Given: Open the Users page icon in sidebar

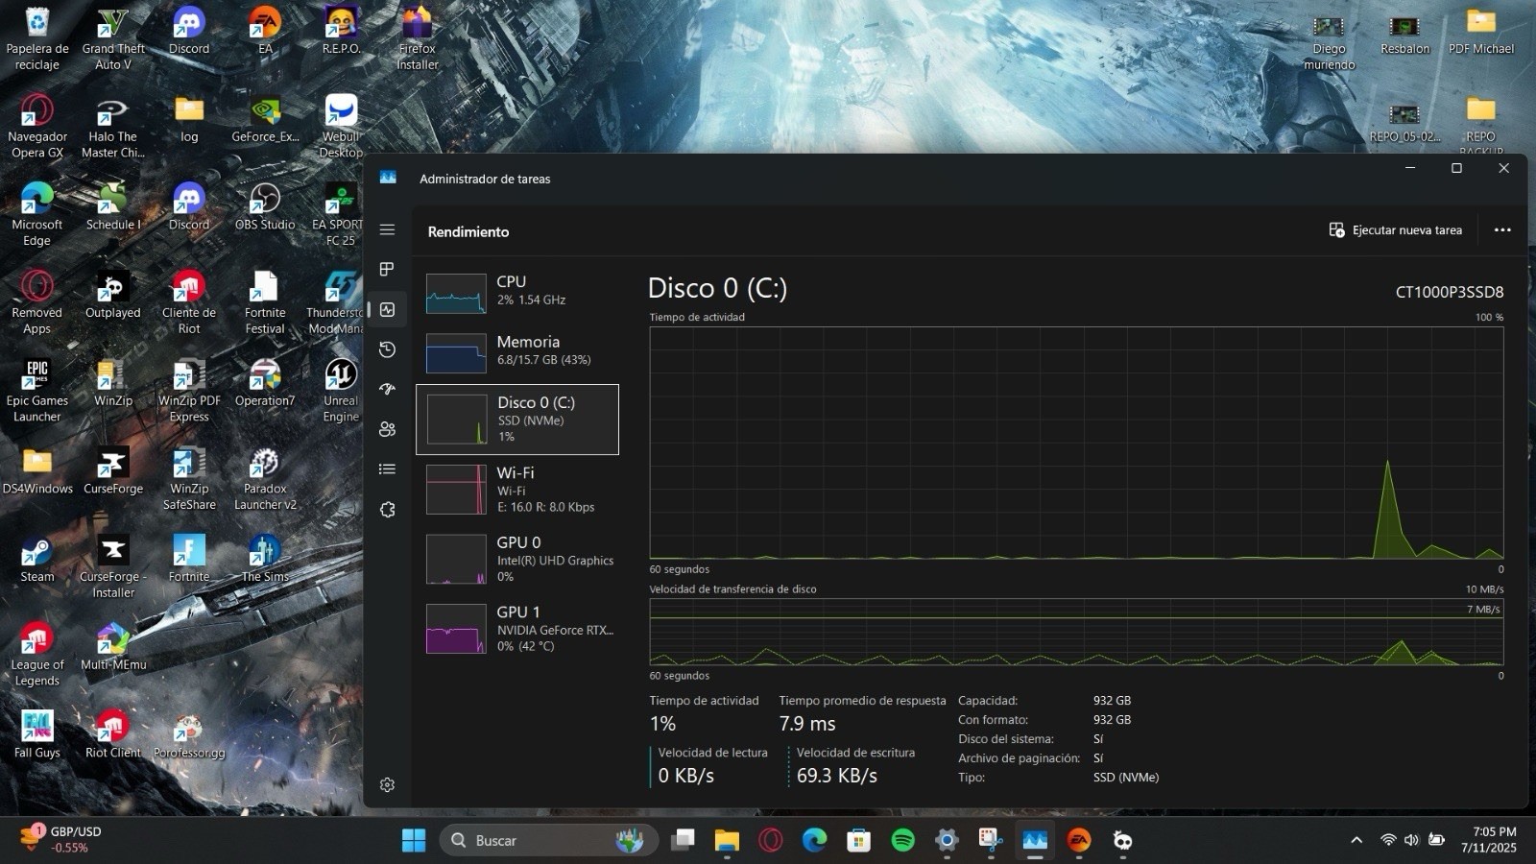Looking at the screenshot, I should click(387, 429).
